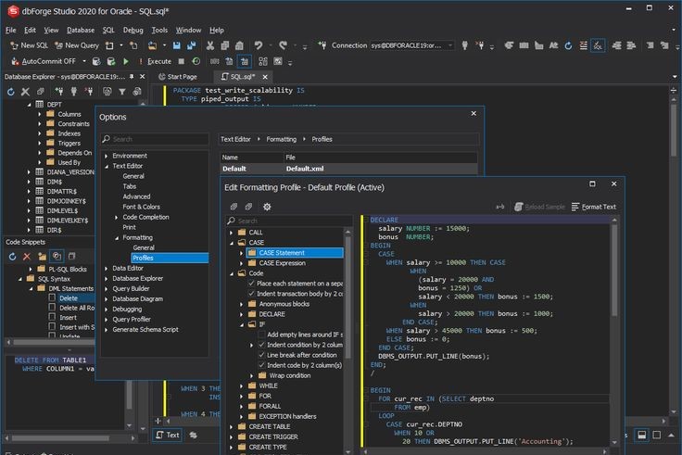
Task: Click the gear settings icon in formatting profile dialog
Action: (x=267, y=207)
